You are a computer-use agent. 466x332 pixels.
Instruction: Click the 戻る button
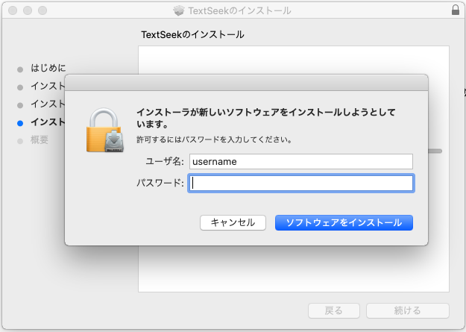(x=334, y=310)
